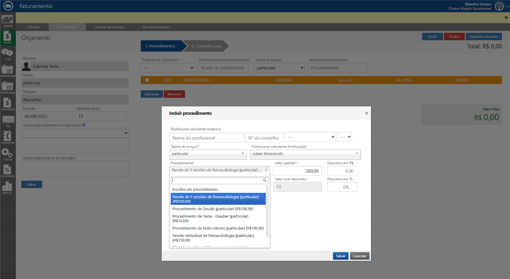Click the Desconto em R$ field
Screen dimensions: 510x279
coord(342,171)
